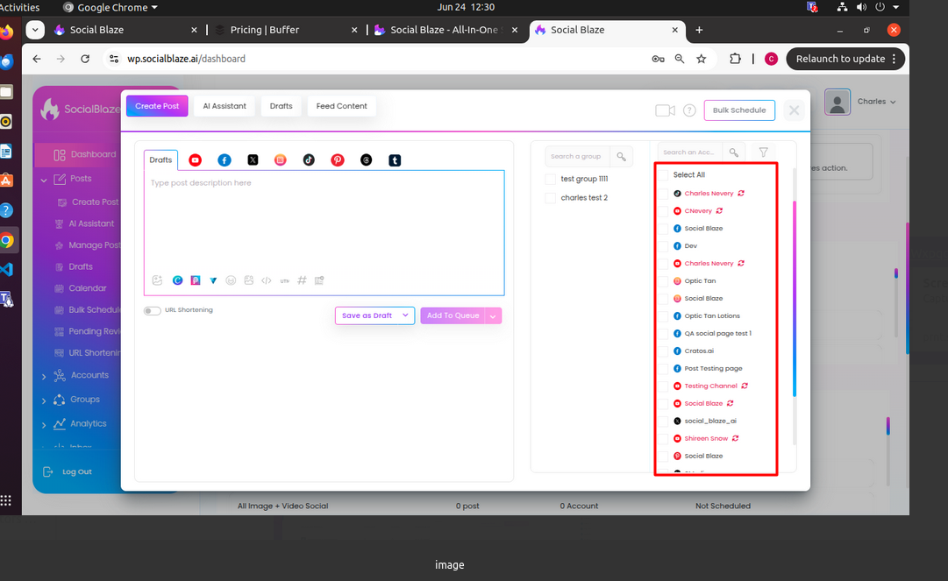Check the QA social page test 1 checkbox

664,333
